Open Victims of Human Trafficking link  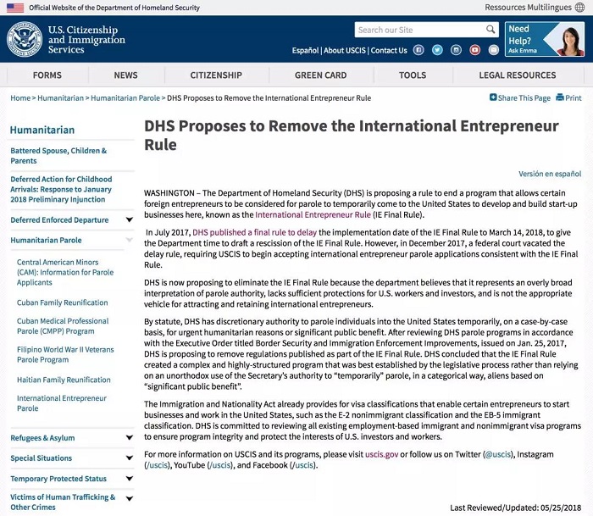click(x=63, y=502)
